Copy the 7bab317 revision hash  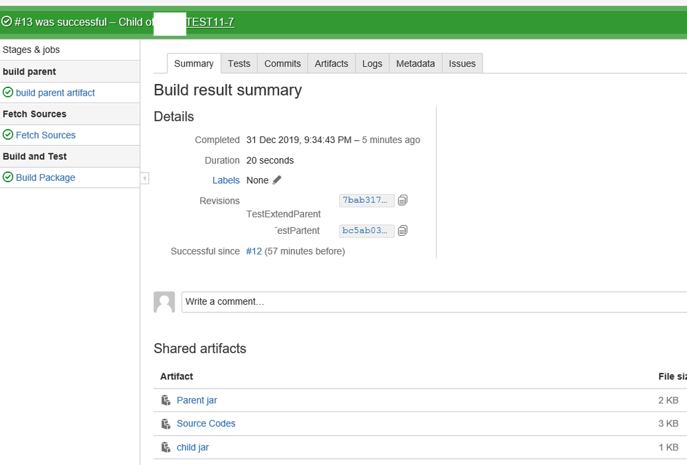403,200
